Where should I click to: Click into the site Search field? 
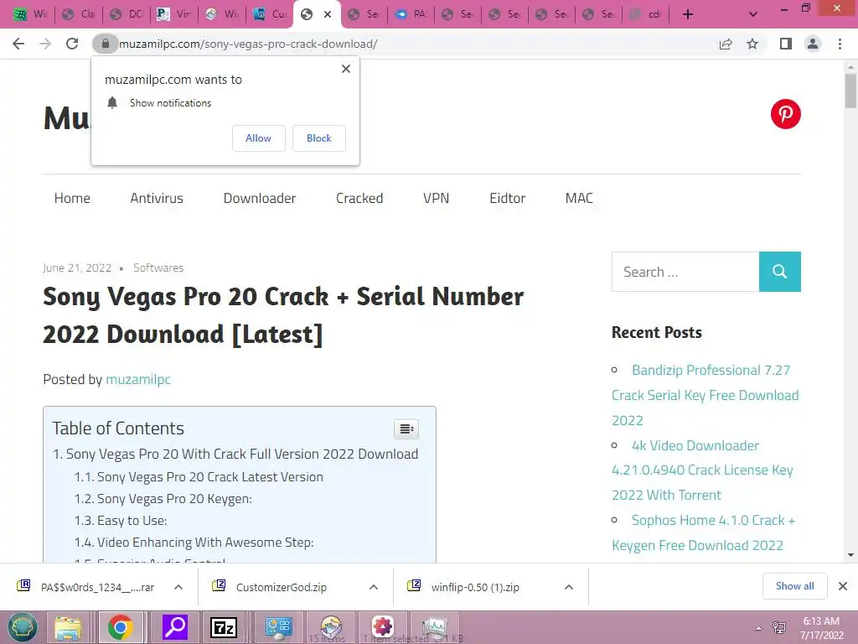[x=685, y=272]
